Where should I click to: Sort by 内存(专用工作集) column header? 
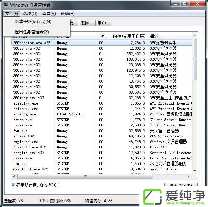click(128, 36)
